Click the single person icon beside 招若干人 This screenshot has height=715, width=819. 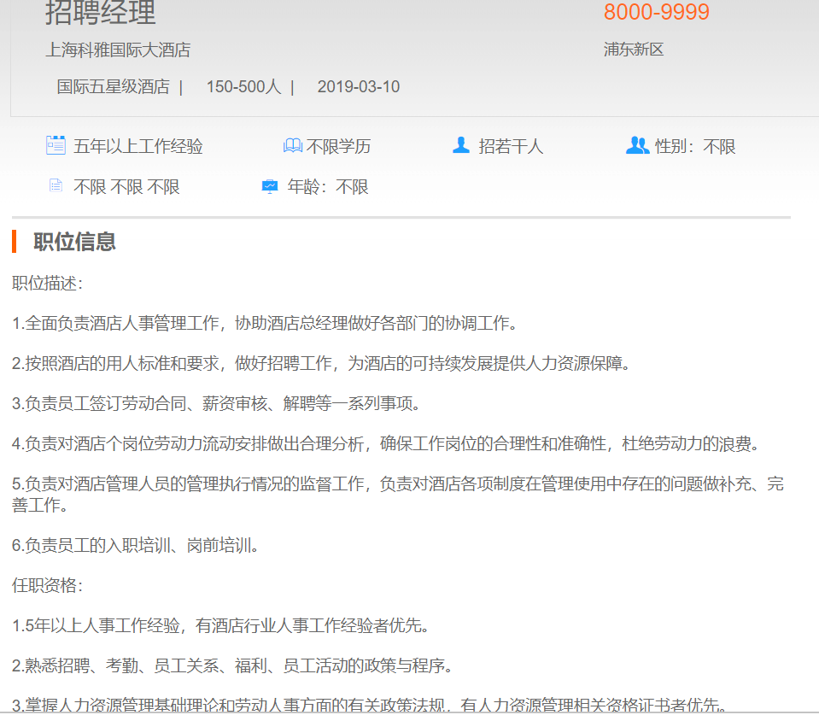coord(461,145)
